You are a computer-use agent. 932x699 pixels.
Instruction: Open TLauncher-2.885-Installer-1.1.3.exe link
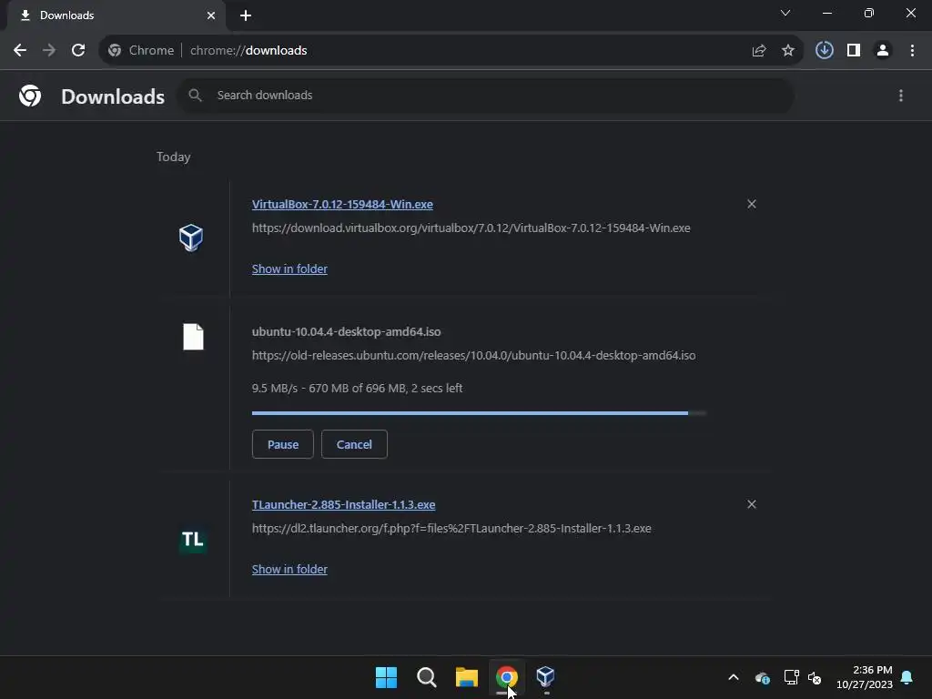point(343,504)
